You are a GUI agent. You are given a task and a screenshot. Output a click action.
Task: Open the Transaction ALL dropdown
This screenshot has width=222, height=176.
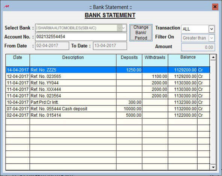pos(211,29)
